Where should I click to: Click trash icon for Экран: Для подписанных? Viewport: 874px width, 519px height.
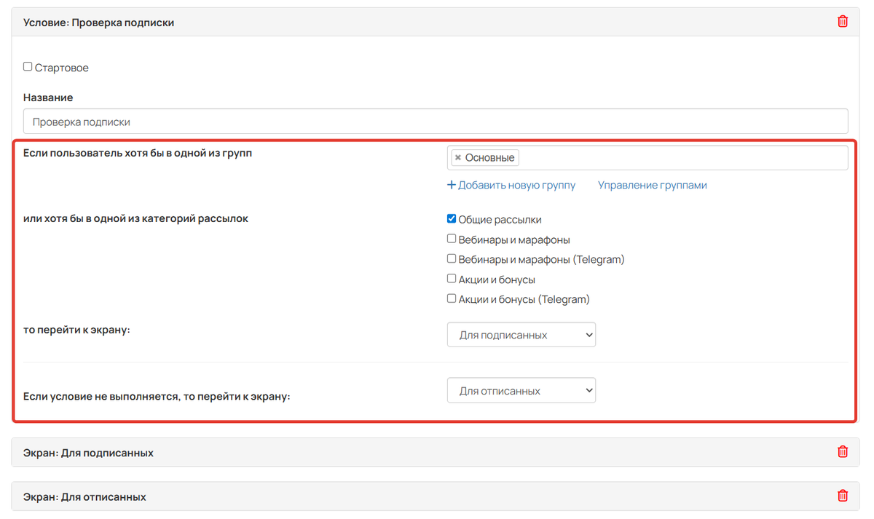pos(843,452)
